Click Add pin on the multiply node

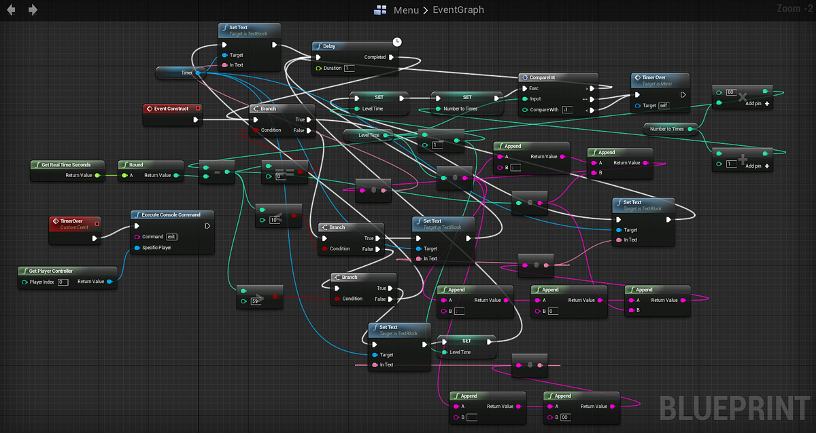click(x=753, y=104)
